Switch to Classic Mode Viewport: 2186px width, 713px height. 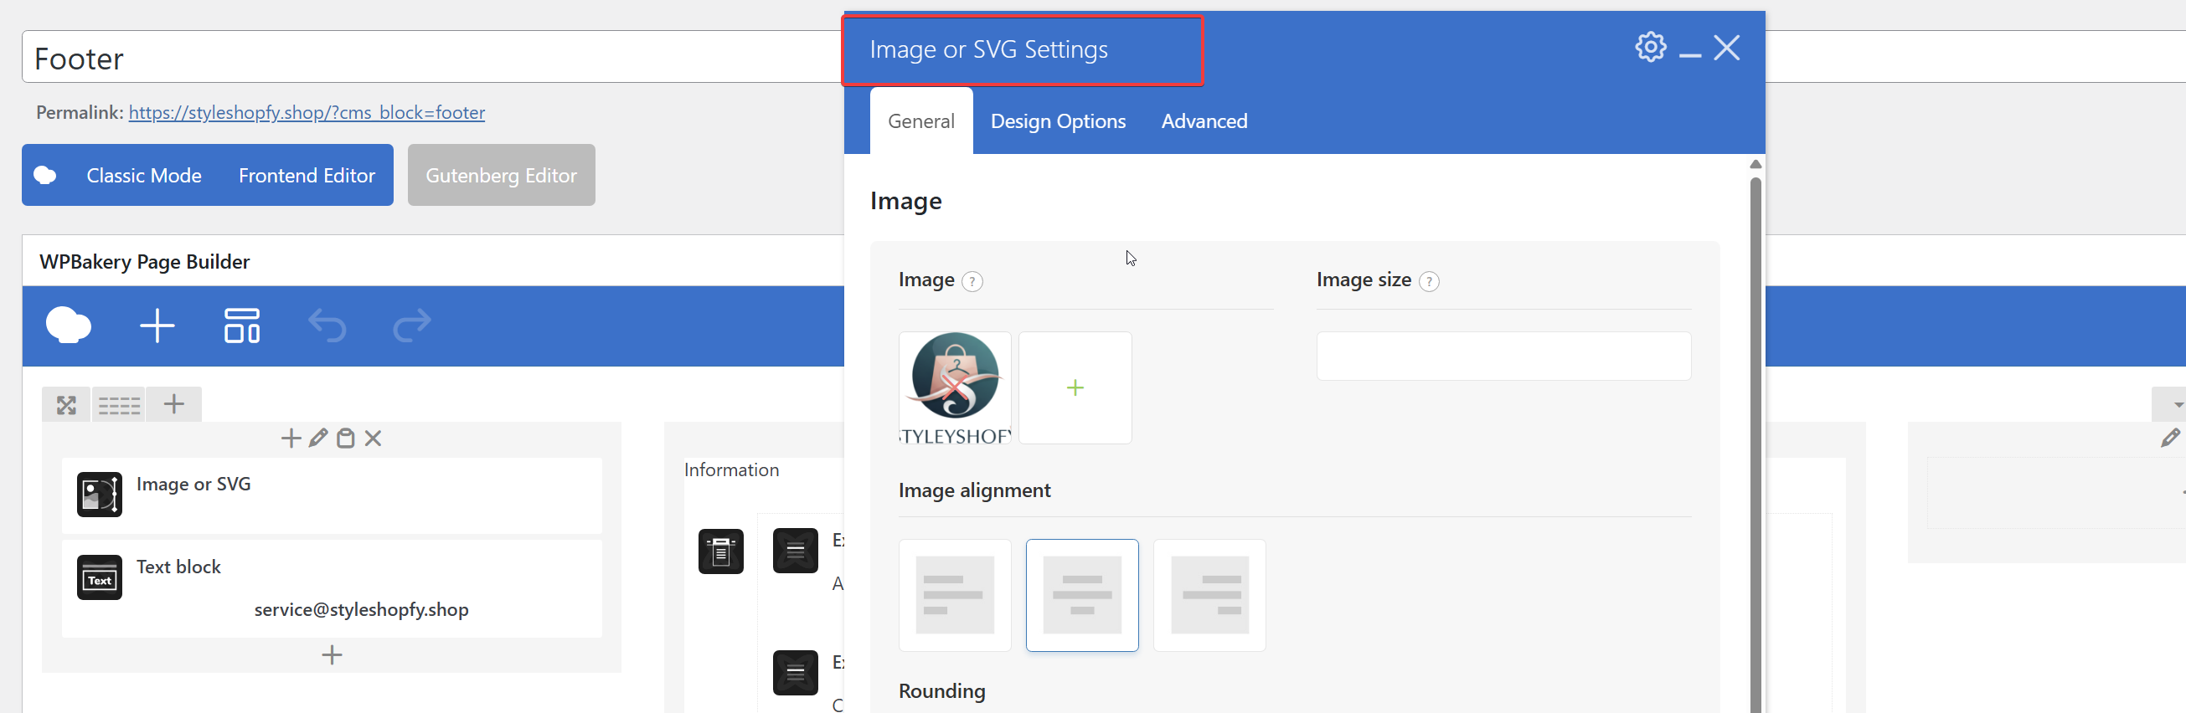pyautogui.click(x=143, y=176)
